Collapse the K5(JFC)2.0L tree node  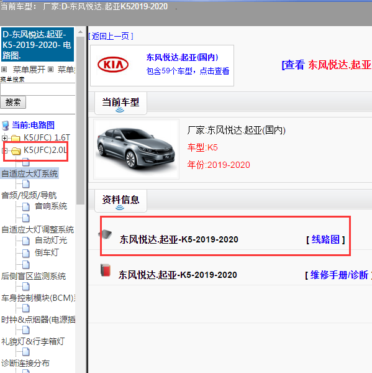tap(4, 150)
